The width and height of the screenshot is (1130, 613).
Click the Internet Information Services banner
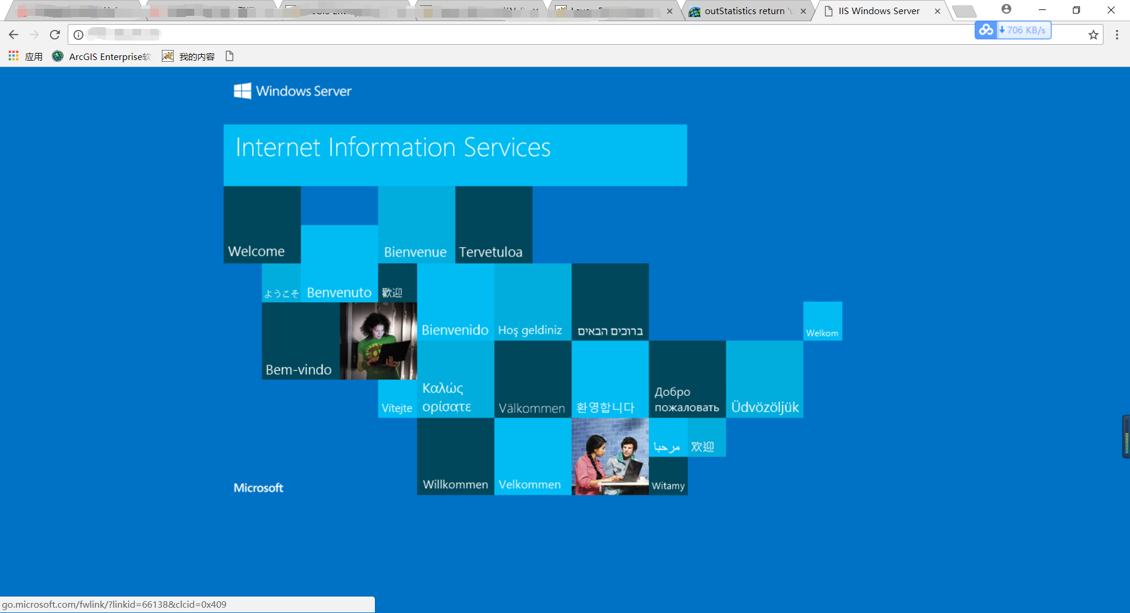click(455, 155)
